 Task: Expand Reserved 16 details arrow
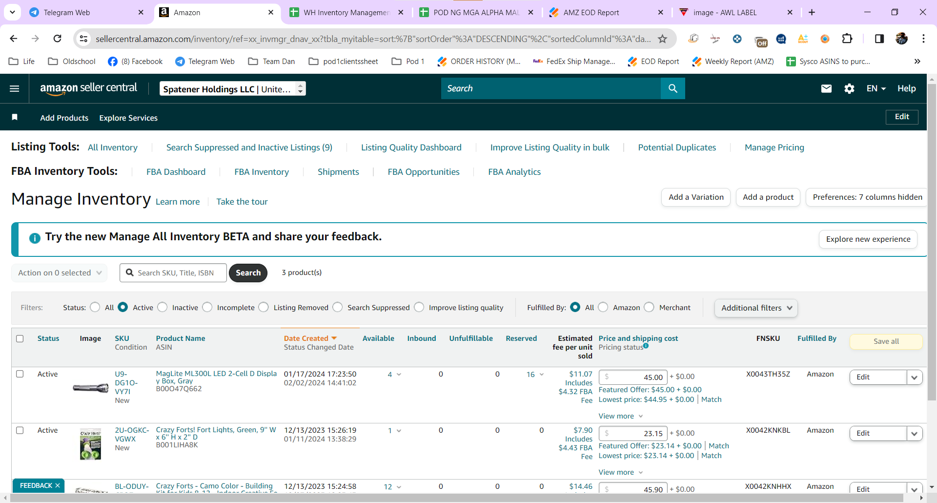click(x=541, y=375)
